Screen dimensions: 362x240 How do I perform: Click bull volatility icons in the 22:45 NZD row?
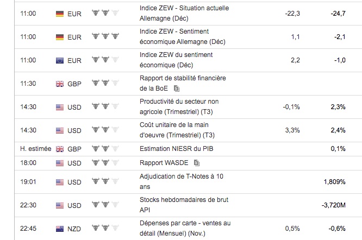(104, 228)
